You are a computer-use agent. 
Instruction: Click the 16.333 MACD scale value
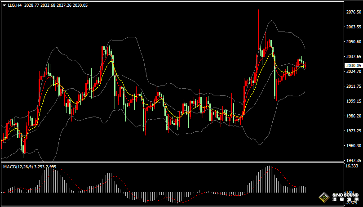(x=353, y=166)
